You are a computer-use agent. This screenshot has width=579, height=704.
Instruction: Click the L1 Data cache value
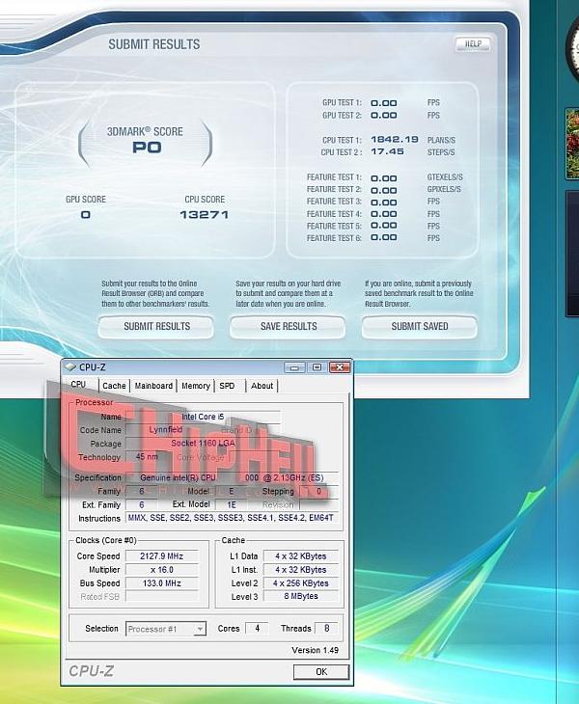pos(300,556)
